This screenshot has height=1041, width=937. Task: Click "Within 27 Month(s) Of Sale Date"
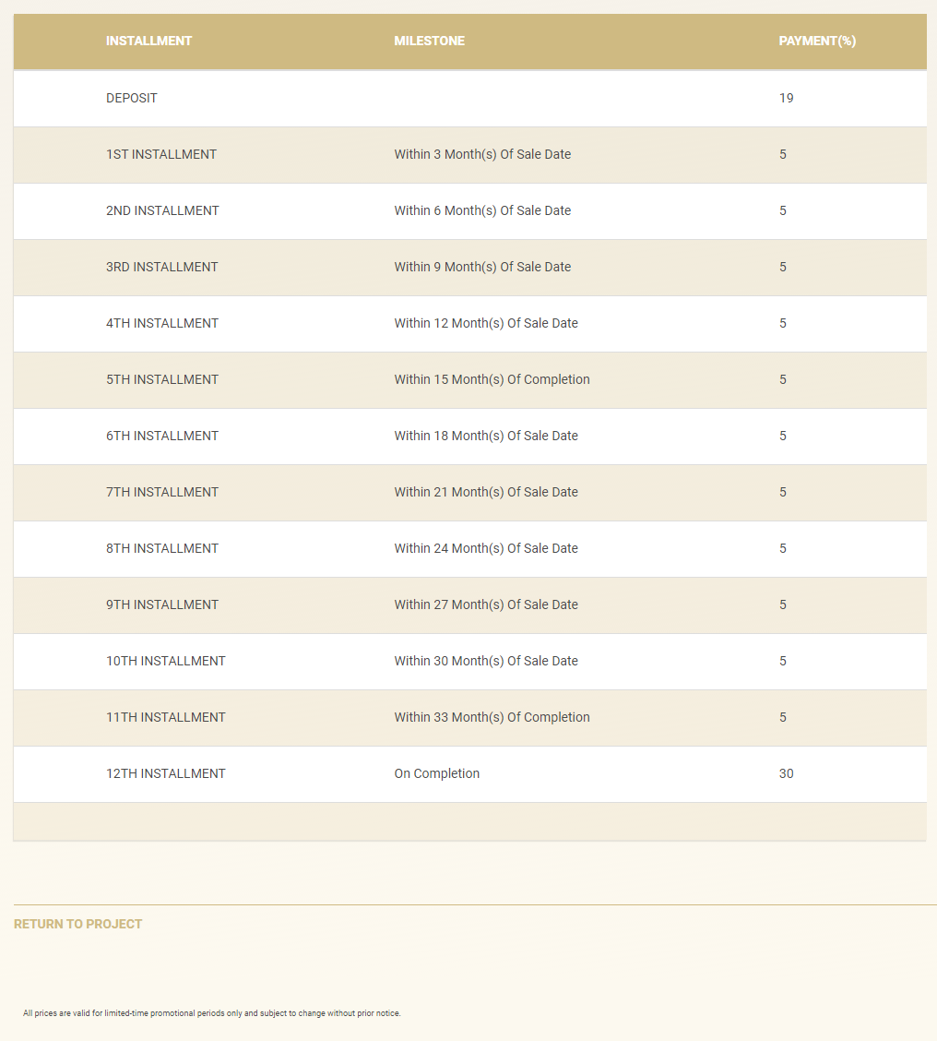coord(486,604)
